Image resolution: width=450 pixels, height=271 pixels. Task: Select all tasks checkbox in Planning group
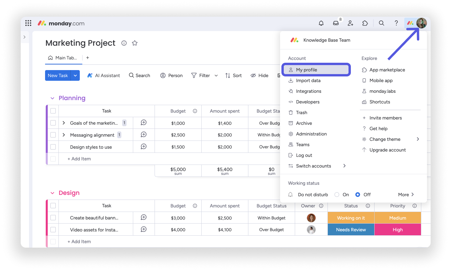pyautogui.click(x=53, y=111)
